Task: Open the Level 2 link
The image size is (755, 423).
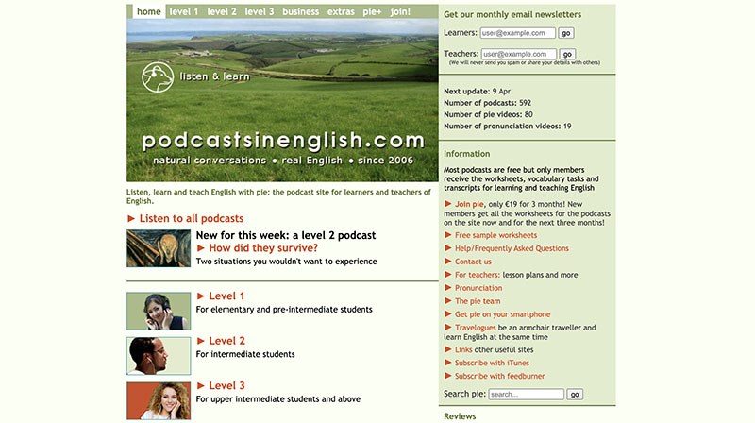Action: [226, 341]
